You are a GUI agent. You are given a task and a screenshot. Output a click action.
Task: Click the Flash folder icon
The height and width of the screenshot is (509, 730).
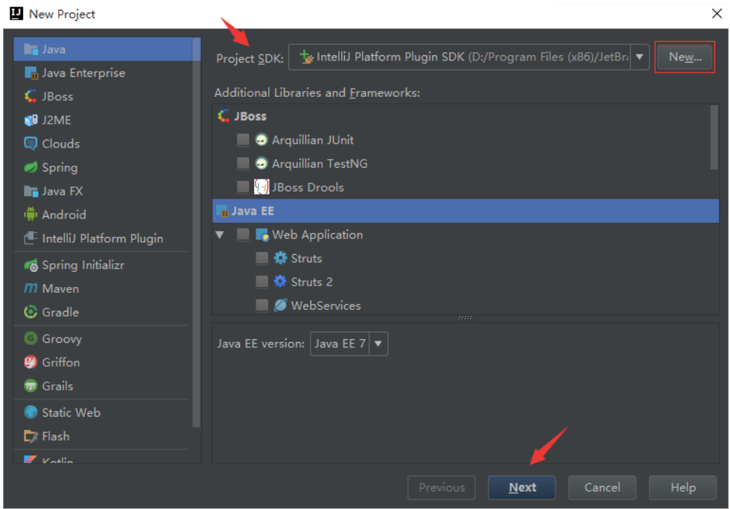(x=31, y=436)
